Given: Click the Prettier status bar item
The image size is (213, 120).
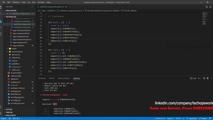Looking at the screenshot, I should click(x=203, y=119).
